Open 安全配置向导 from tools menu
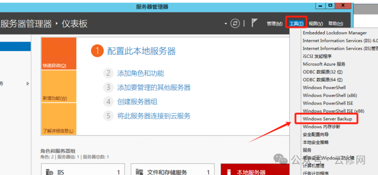The height and width of the screenshot is (175, 378). (x=316, y=134)
